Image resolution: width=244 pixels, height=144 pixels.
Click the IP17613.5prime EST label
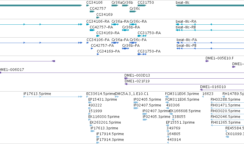coord(37,94)
